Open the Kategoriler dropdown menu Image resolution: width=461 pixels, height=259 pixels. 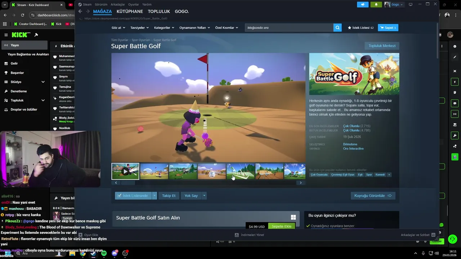[x=164, y=28]
